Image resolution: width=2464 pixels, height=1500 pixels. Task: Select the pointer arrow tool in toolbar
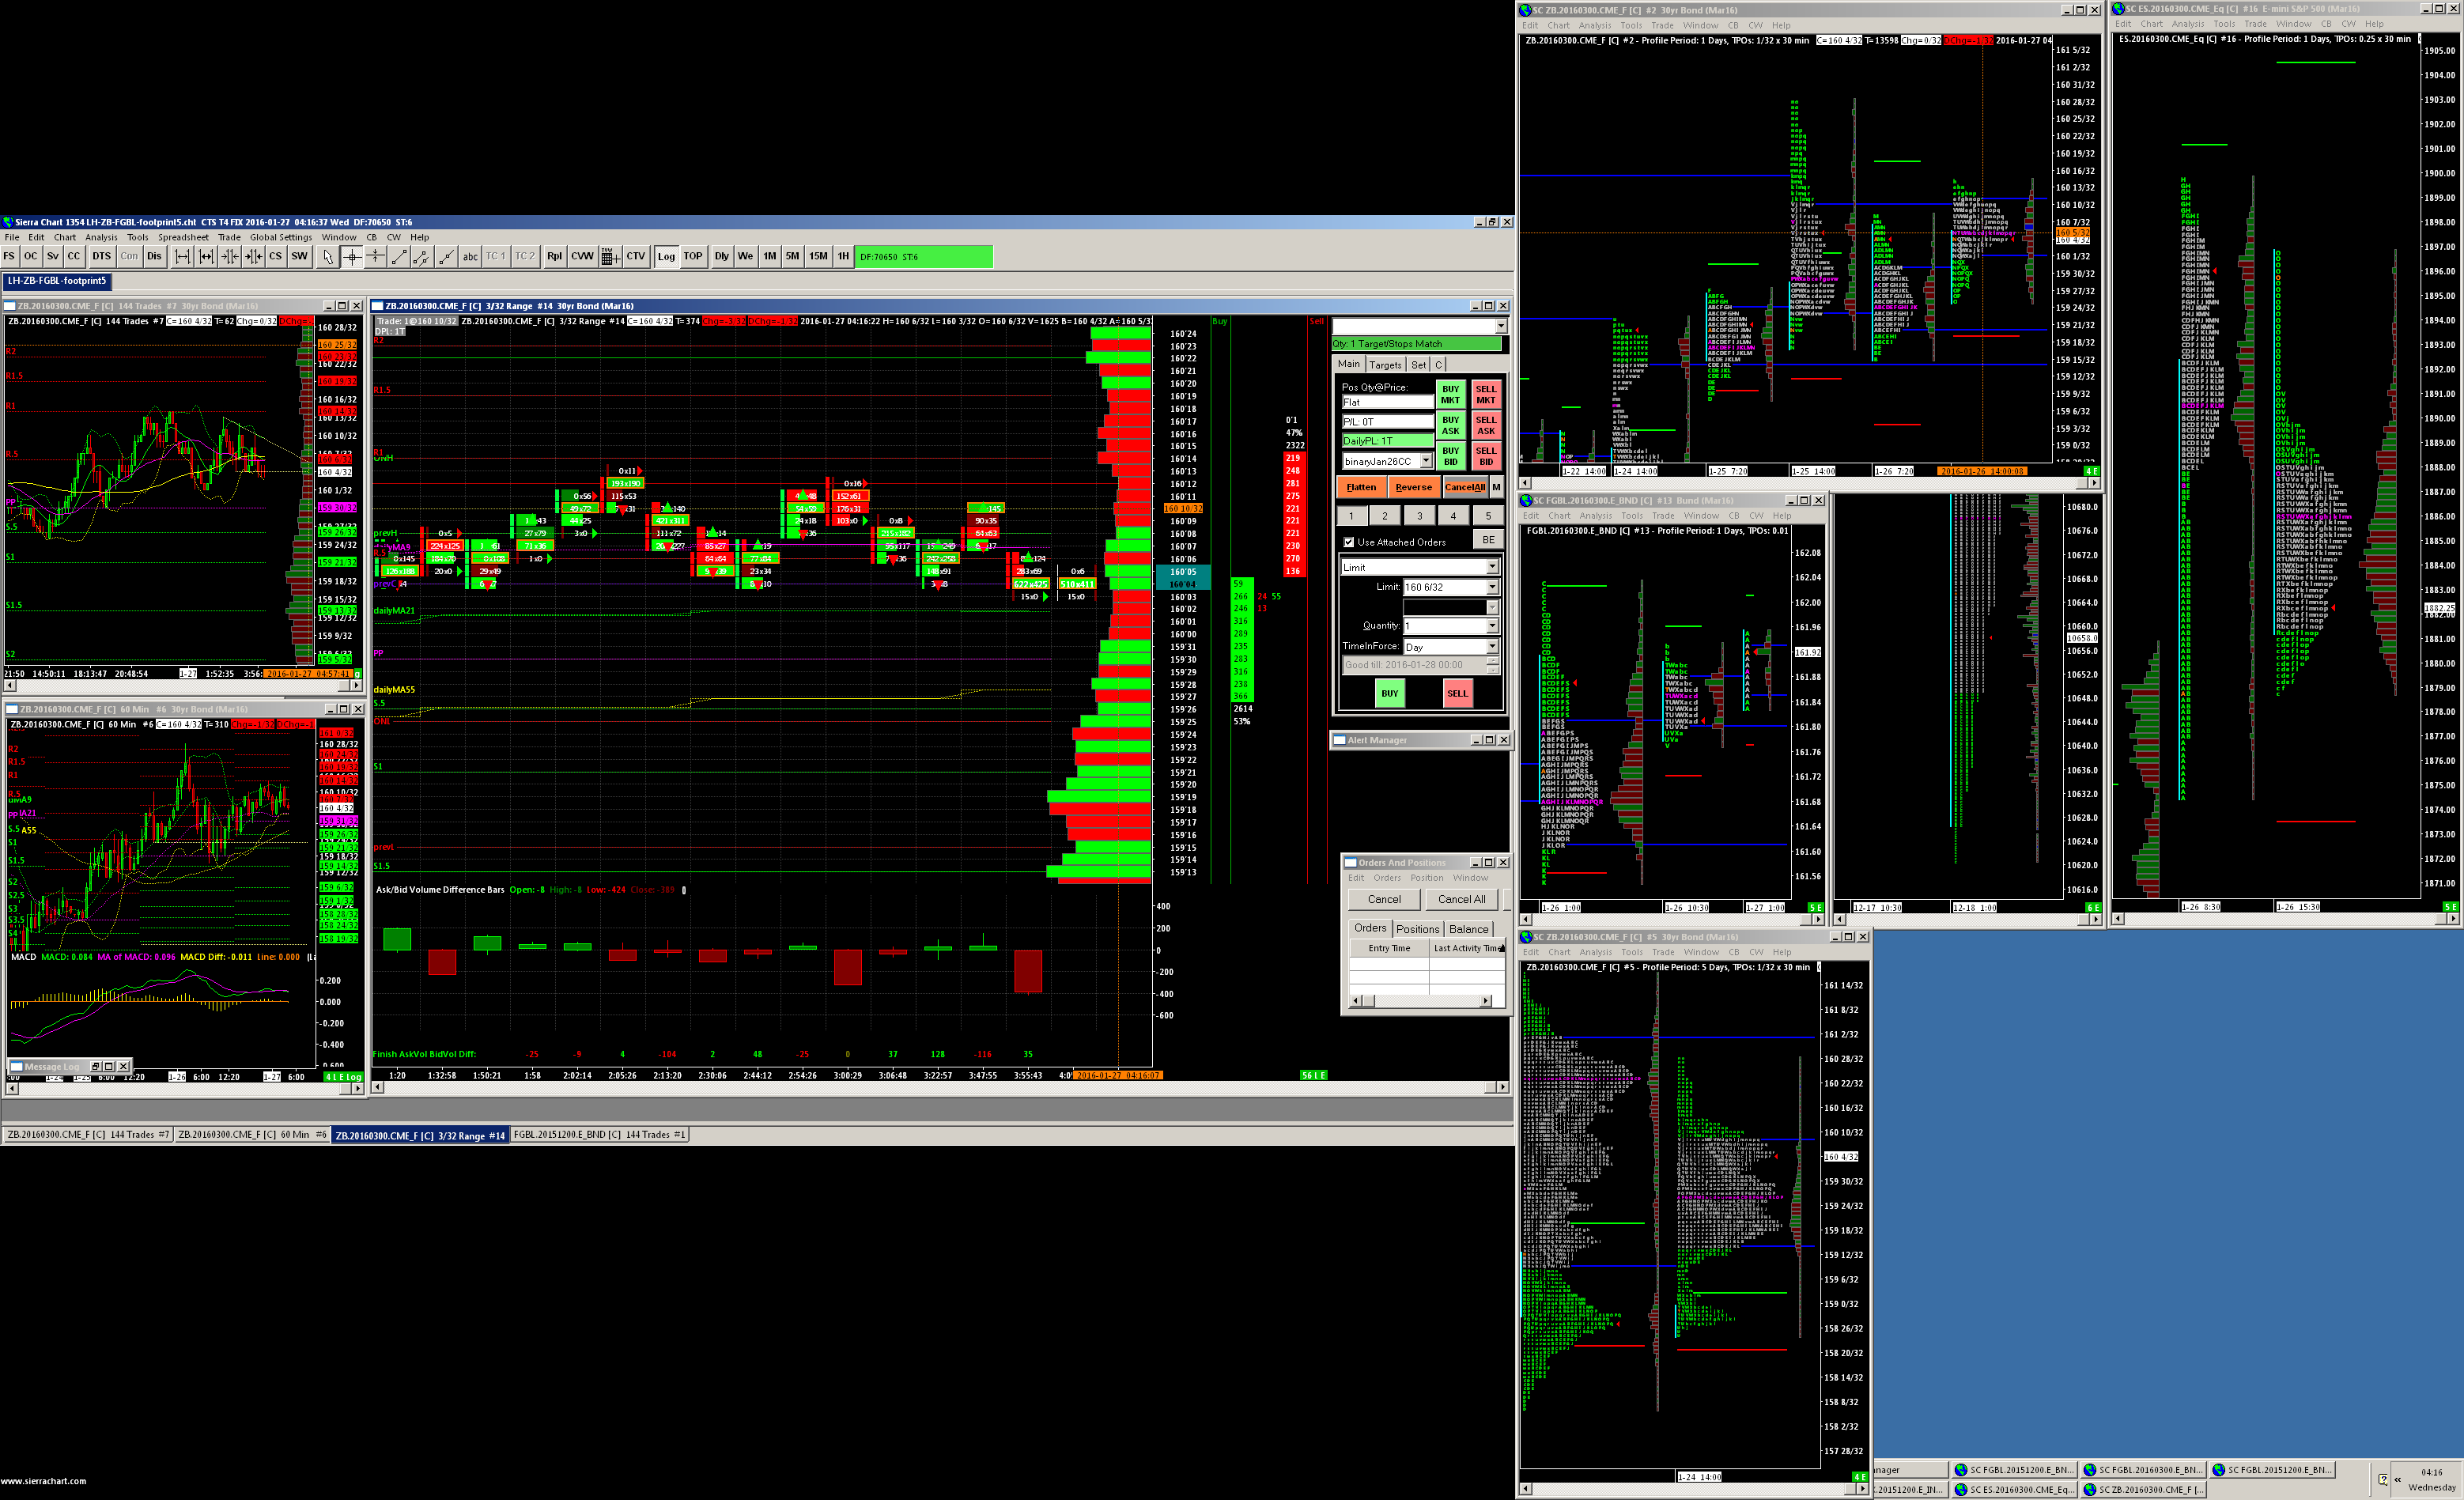[x=328, y=257]
